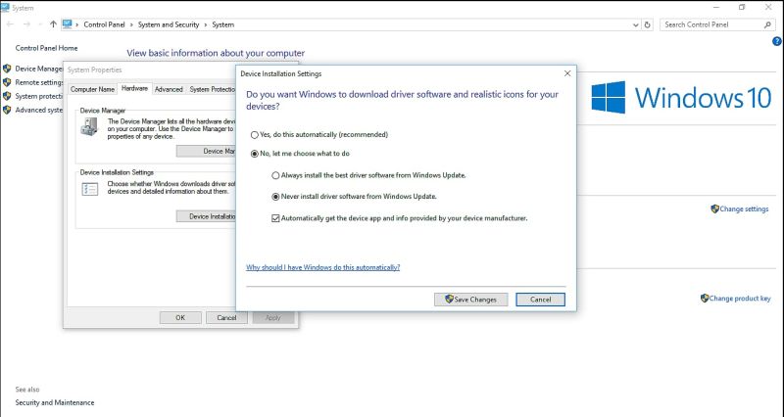Switch to the Computer Name tab
This screenshot has height=417, width=784.
(x=92, y=89)
